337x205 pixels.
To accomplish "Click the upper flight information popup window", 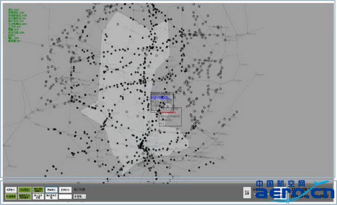I will (162, 102).
